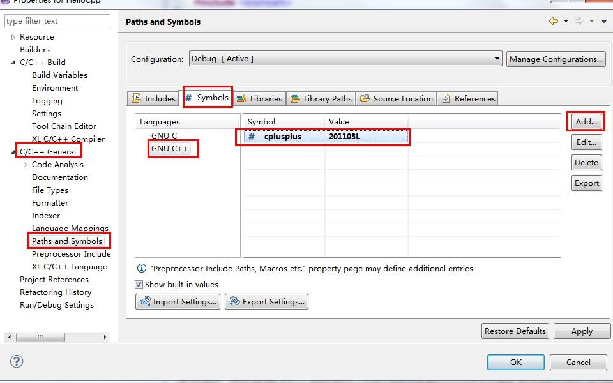The width and height of the screenshot is (613, 383).
Task: Select Refactoring History tree item
Action: [x=56, y=292]
